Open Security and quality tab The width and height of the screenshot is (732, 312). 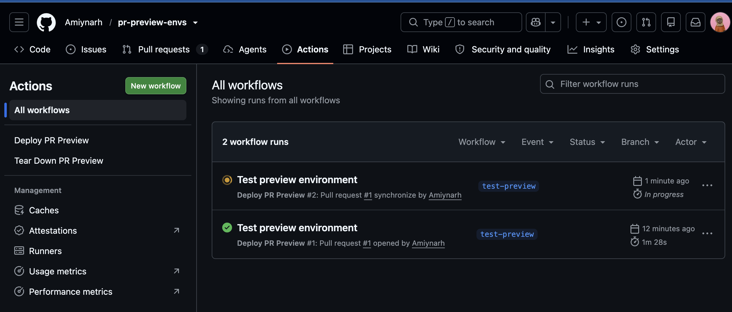(503, 49)
